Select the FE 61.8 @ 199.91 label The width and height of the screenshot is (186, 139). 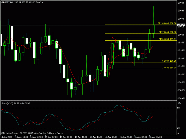tap(168, 39)
